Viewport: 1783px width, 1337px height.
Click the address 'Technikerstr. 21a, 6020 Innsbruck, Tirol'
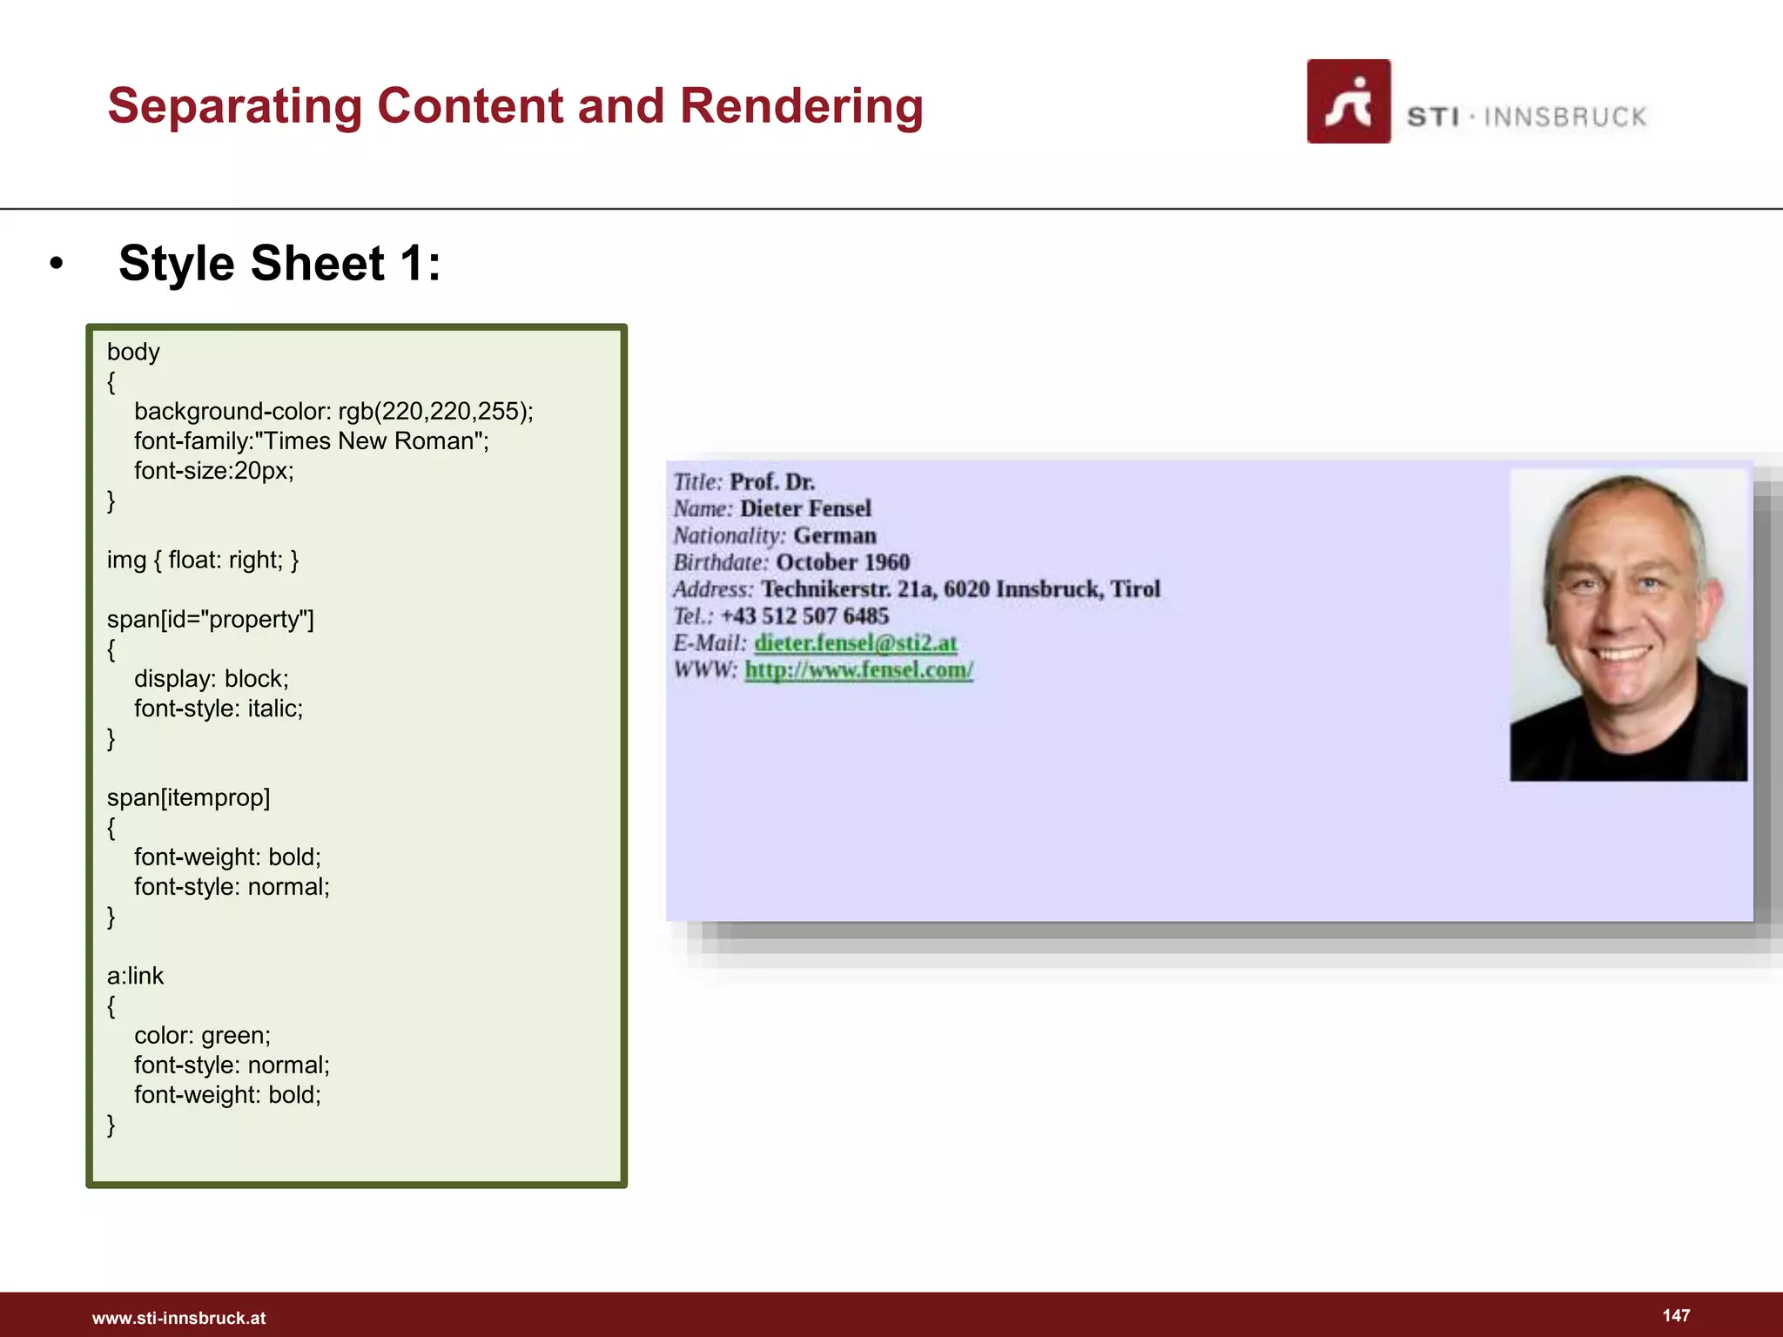(961, 589)
